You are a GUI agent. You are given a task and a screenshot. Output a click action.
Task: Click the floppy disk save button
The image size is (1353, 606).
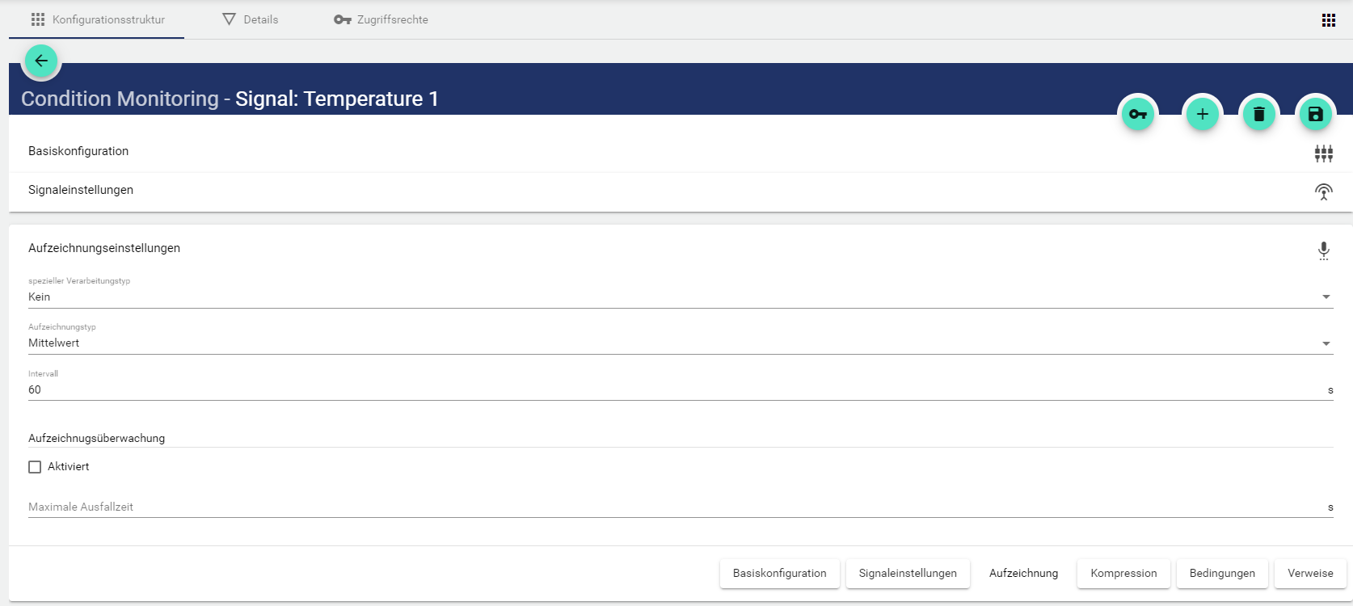tap(1316, 115)
